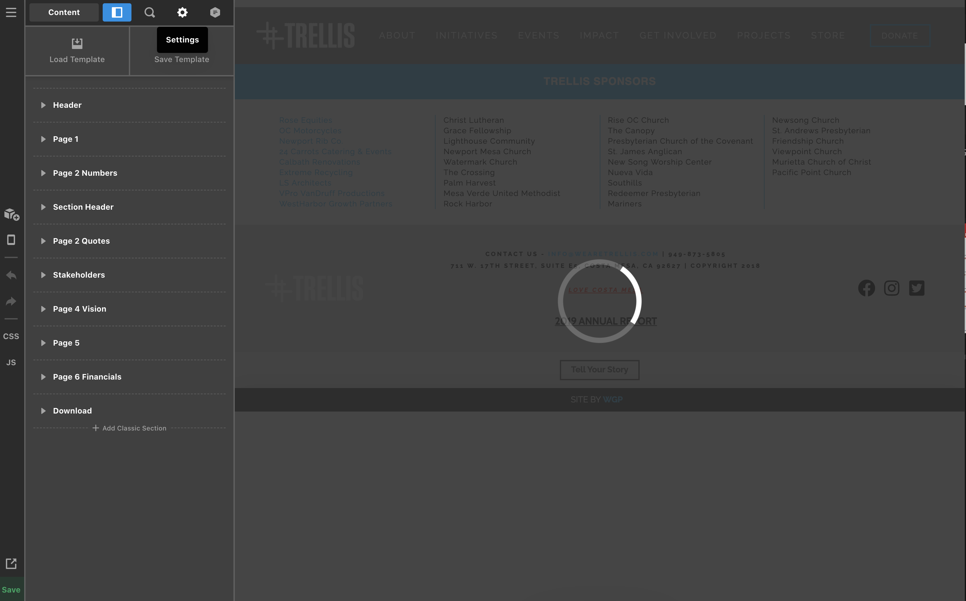The height and width of the screenshot is (601, 966).
Task: Click the info@wearetrellis.com email link
Action: (x=603, y=254)
